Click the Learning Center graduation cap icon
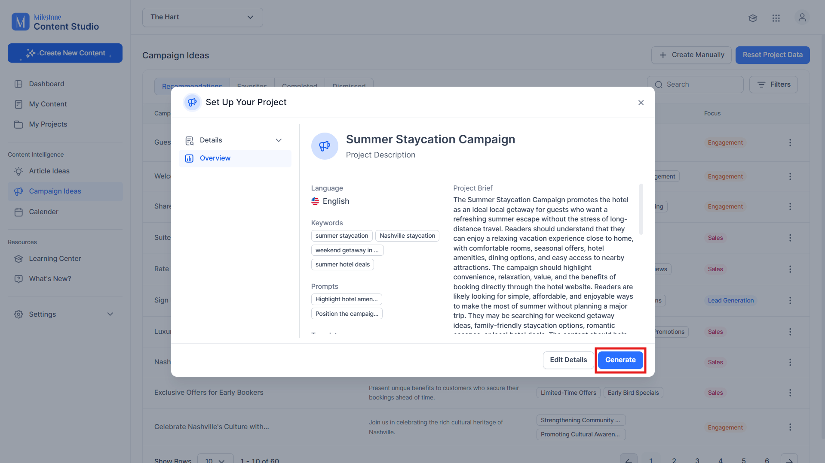 (x=18, y=259)
